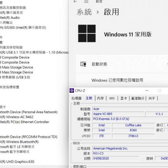
Task: Select Bluetooth Device (RFCOMM Protocol TDI)
Action: pyautogui.click(x=29, y=137)
